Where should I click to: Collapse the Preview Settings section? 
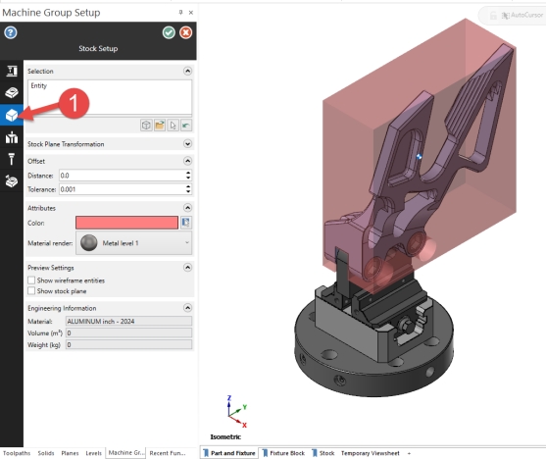[187, 268]
